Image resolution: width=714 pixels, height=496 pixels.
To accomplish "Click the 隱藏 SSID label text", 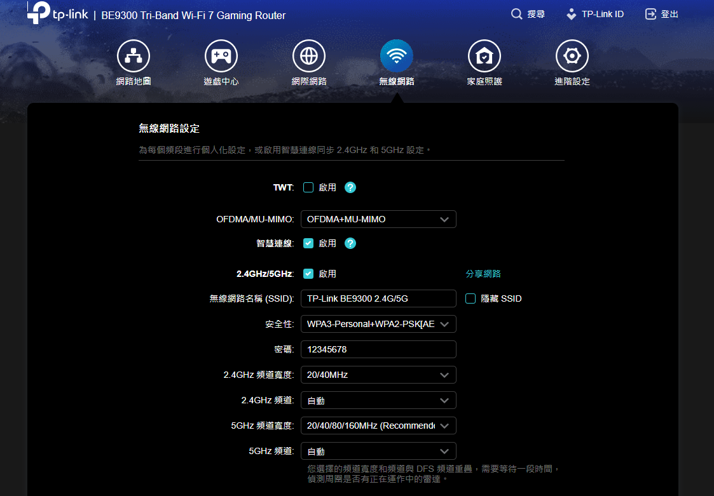I will coord(502,298).
